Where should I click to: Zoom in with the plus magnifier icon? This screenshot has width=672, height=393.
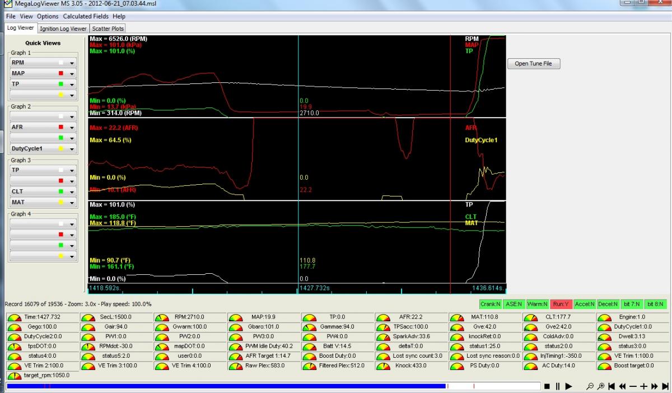coord(601,386)
